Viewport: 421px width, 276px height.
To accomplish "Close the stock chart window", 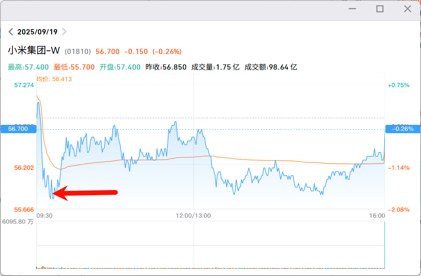I will pos(407,9).
